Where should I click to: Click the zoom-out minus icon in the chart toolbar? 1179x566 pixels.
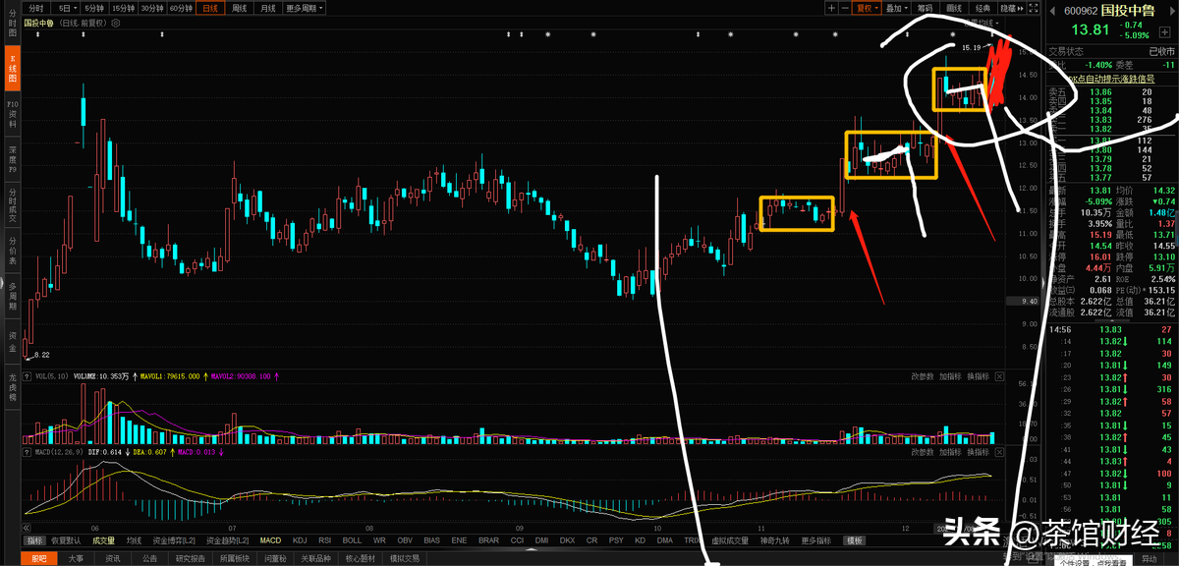[844, 7]
